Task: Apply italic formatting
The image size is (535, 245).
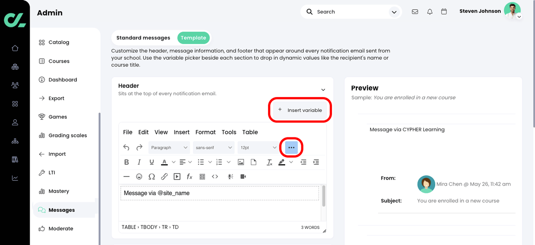Action: 139,162
